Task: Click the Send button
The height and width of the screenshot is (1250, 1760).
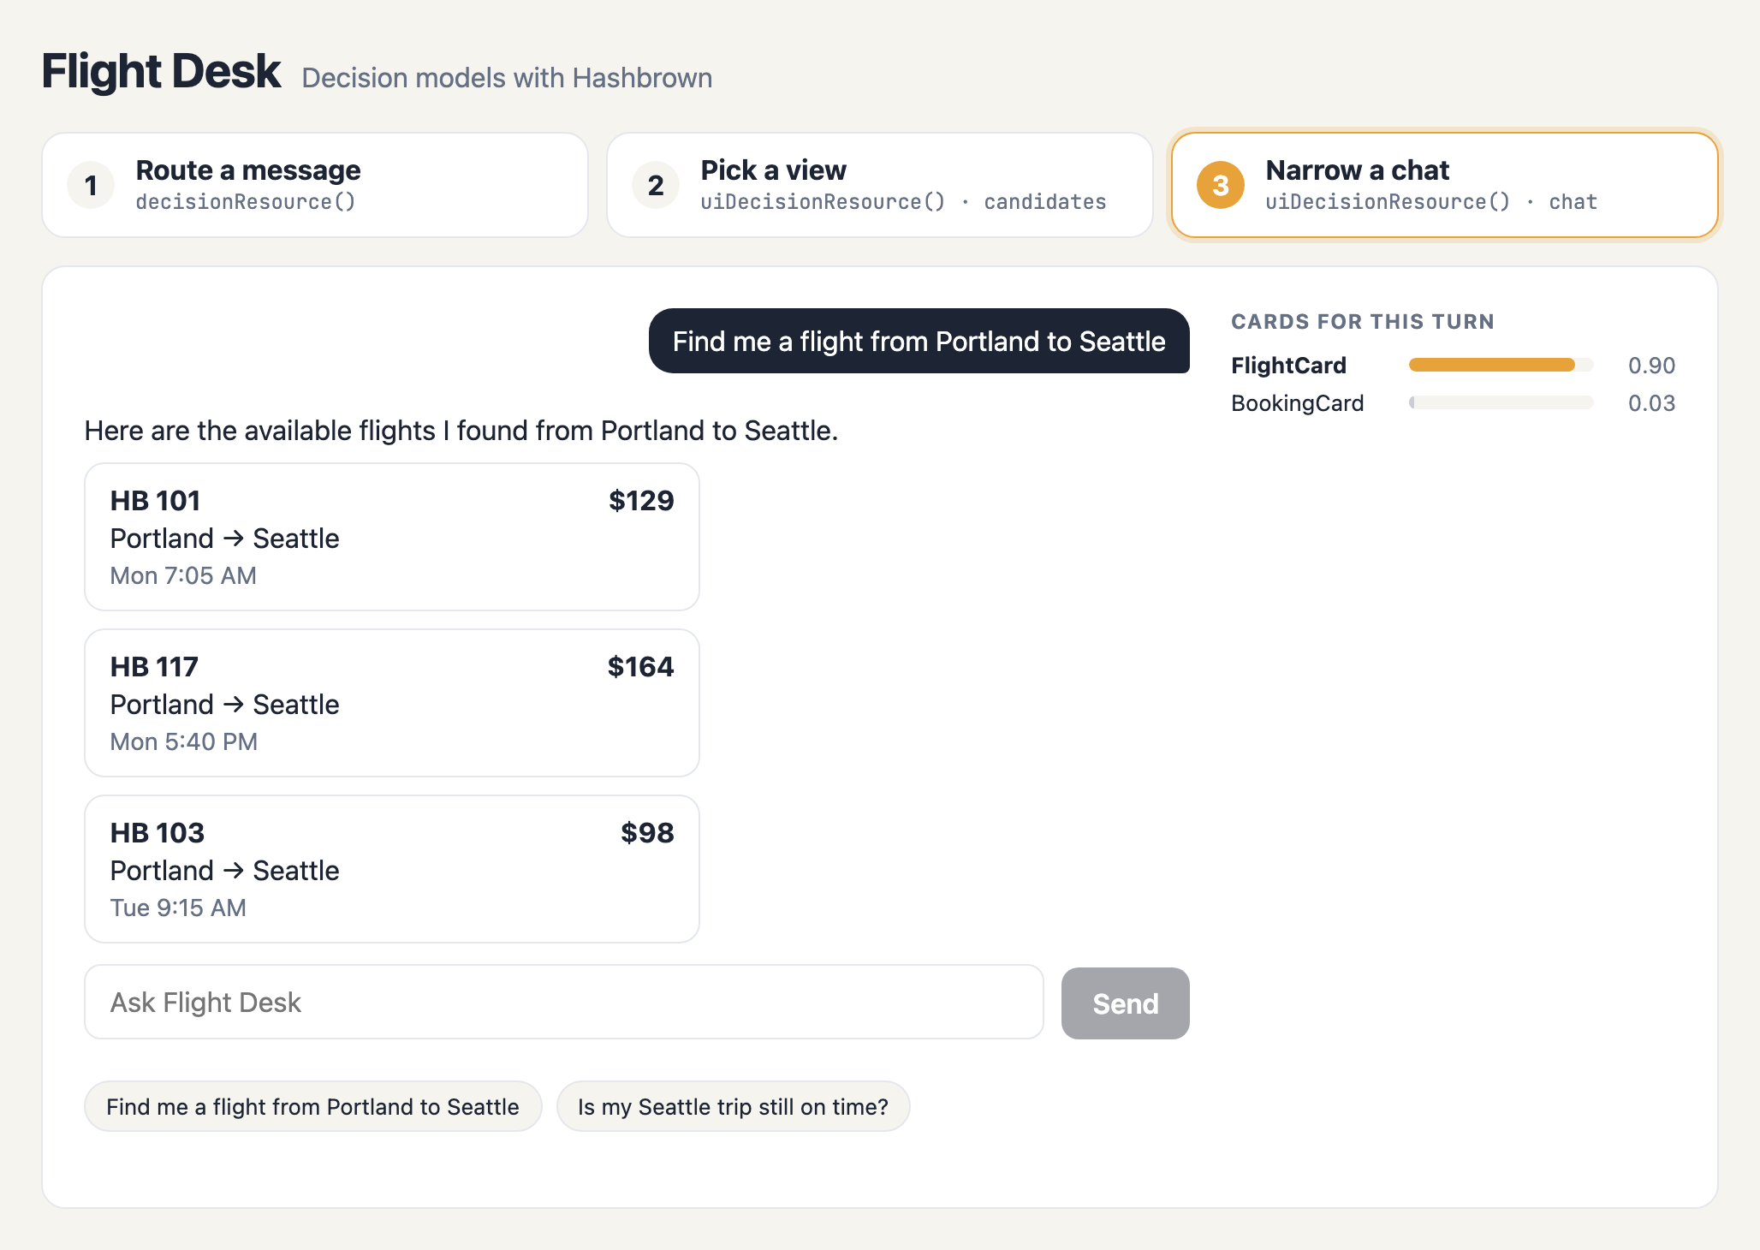Action: (x=1125, y=1003)
